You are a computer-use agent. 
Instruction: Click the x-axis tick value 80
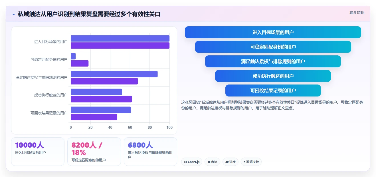(x=150, y=128)
